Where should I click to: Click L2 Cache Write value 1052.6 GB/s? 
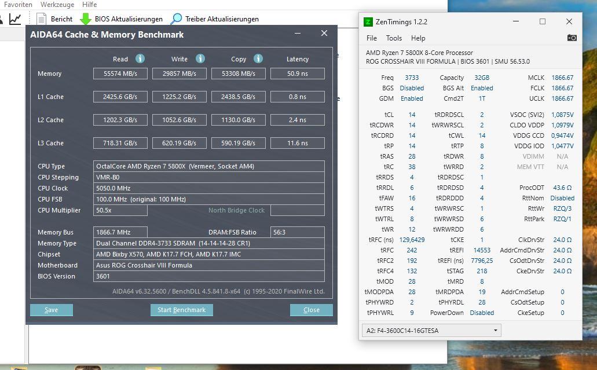click(180, 120)
